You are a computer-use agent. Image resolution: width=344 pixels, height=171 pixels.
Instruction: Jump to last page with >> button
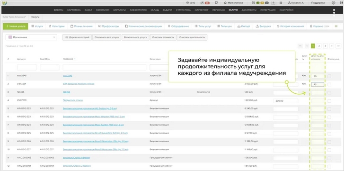338,46
